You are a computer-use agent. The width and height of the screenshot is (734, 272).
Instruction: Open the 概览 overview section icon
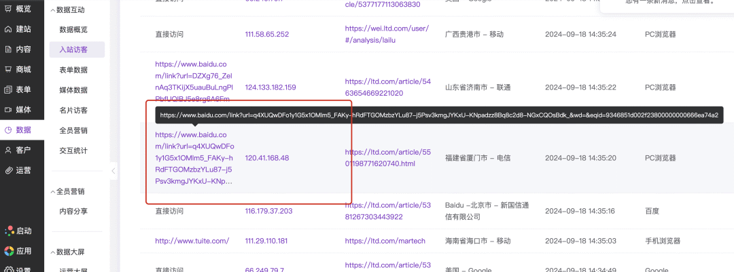point(8,9)
